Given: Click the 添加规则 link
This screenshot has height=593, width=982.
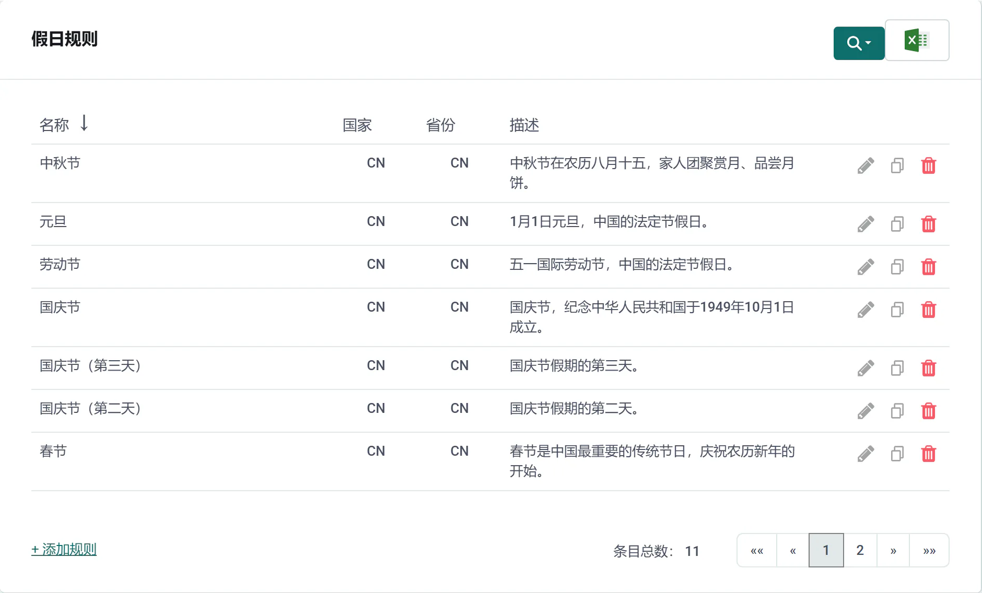Looking at the screenshot, I should coord(64,550).
